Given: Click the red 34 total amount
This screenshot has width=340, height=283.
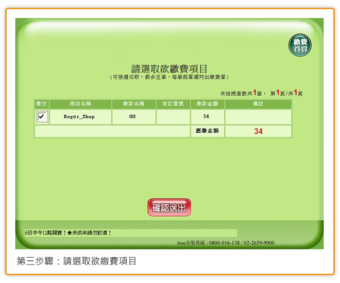Looking at the screenshot, I should (x=258, y=131).
